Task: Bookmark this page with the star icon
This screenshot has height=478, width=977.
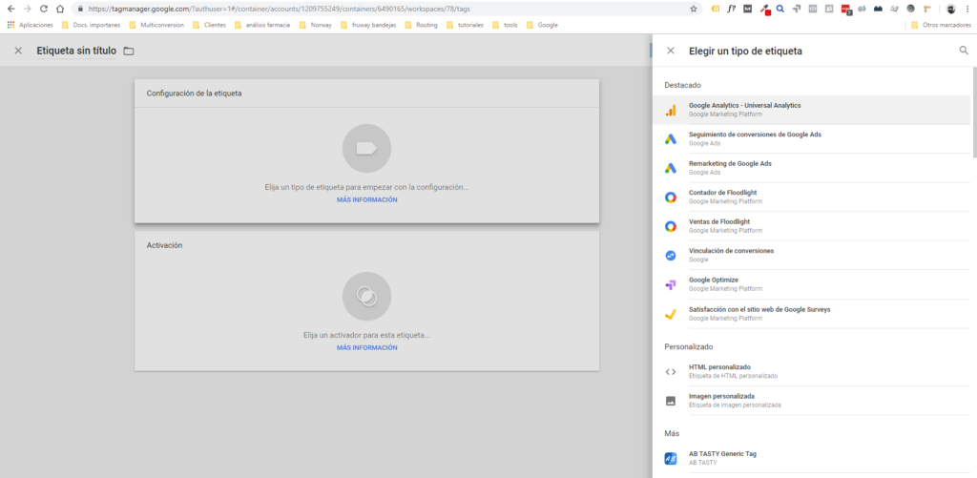Action: 694,9
